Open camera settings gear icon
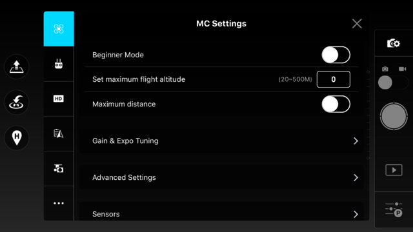Screen dimensions: 413x232 pyautogui.click(x=394, y=43)
